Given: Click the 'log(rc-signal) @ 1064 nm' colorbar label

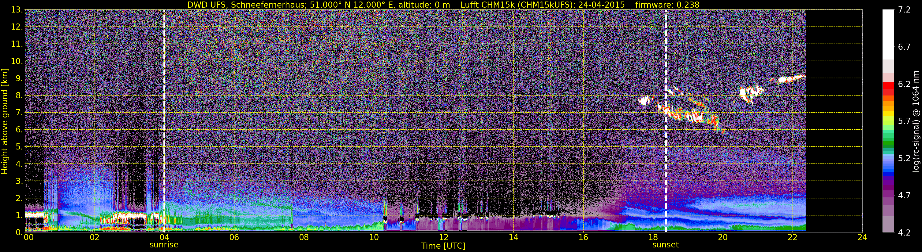Looking at the screenshot, I should pyautogui.click(x=916, y=121).
